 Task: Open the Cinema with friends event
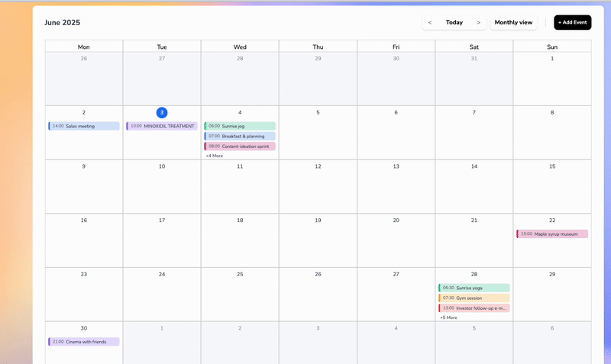(84, 342)
